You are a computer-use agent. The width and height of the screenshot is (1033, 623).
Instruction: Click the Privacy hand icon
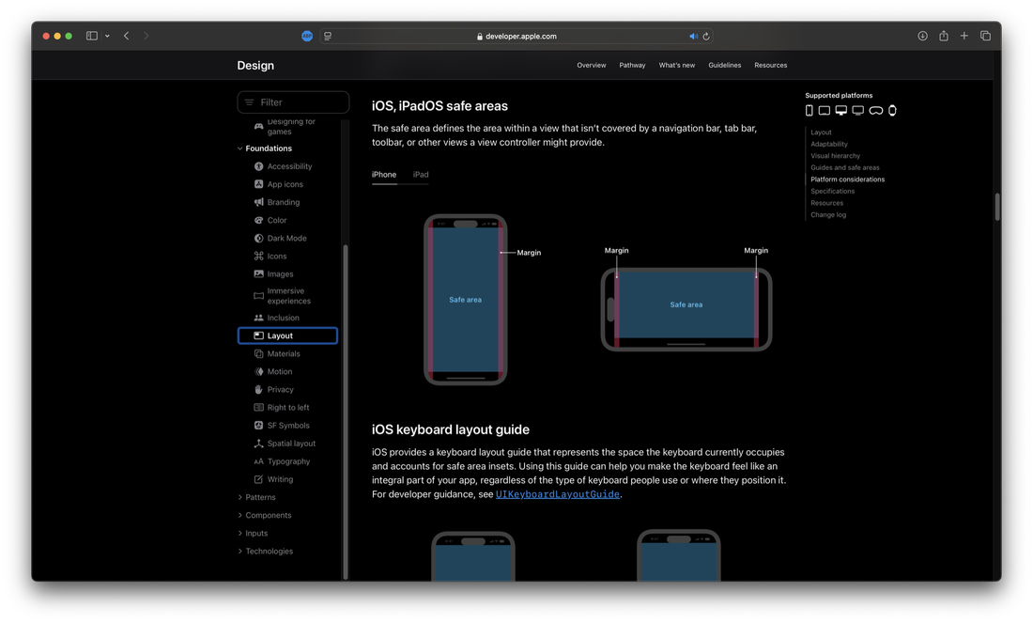point(259,390)
